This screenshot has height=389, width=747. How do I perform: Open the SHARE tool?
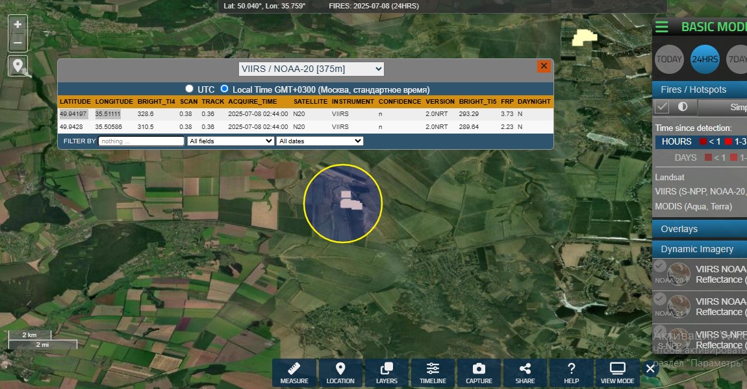coord(525,373)
